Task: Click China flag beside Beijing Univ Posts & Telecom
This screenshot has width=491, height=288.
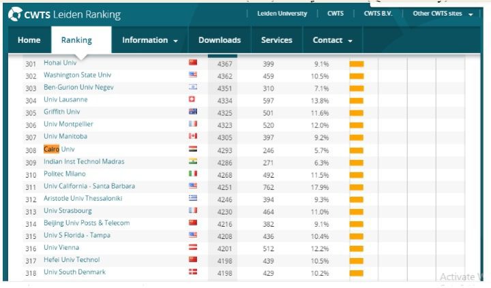Action: click(x=193, y=223)
